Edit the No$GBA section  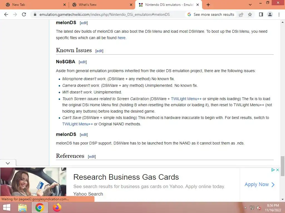(83, 62)
